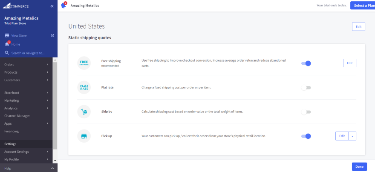Click the Static shipping quotes heading

89,38
